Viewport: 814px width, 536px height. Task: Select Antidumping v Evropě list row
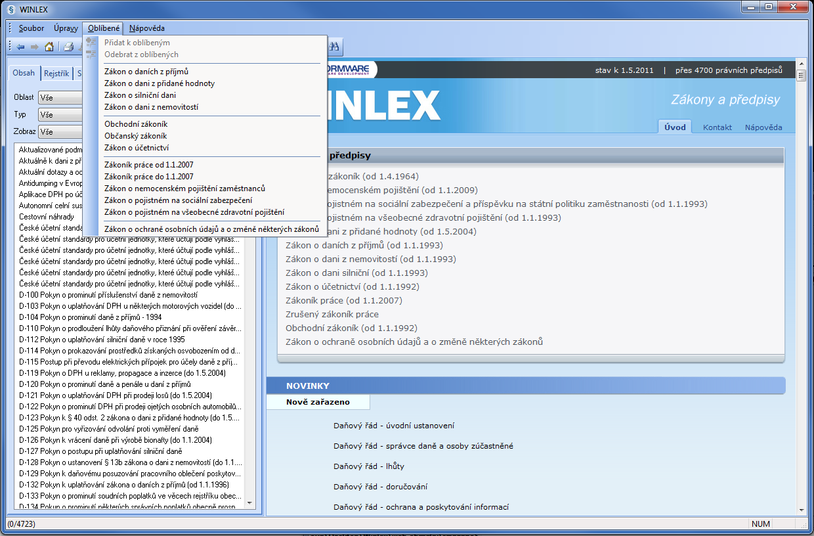[x=49, y=183]
